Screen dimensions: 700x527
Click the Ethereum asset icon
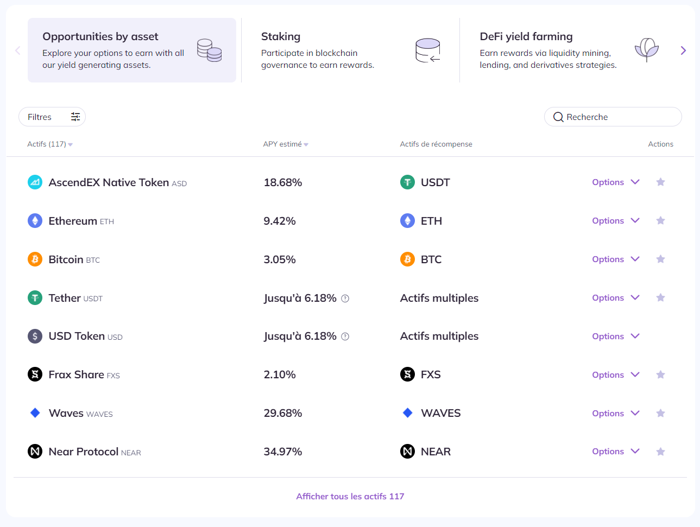pyautogui.click(x=35, y=221)
